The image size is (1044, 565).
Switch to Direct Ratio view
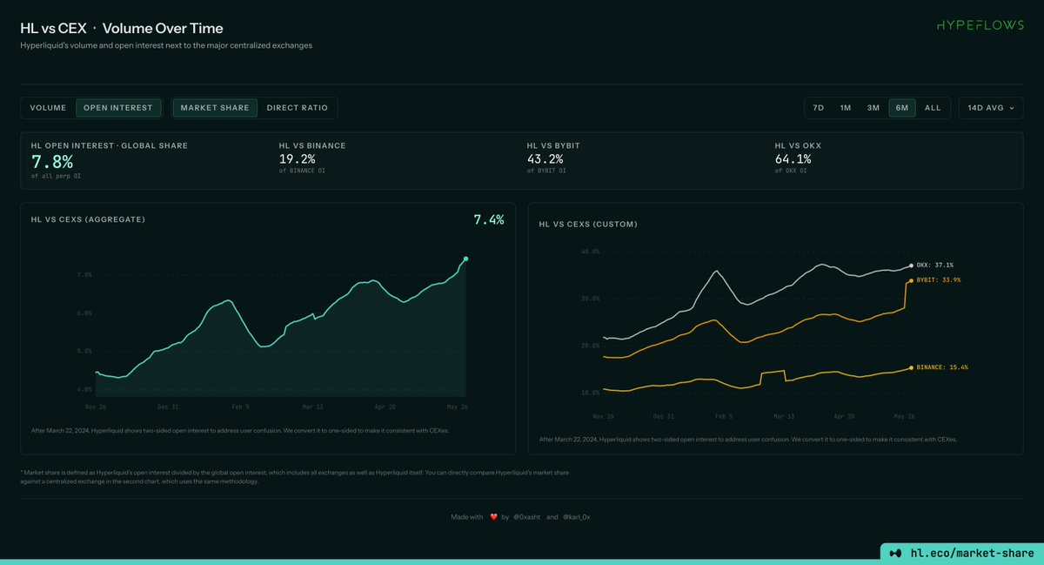298,108
